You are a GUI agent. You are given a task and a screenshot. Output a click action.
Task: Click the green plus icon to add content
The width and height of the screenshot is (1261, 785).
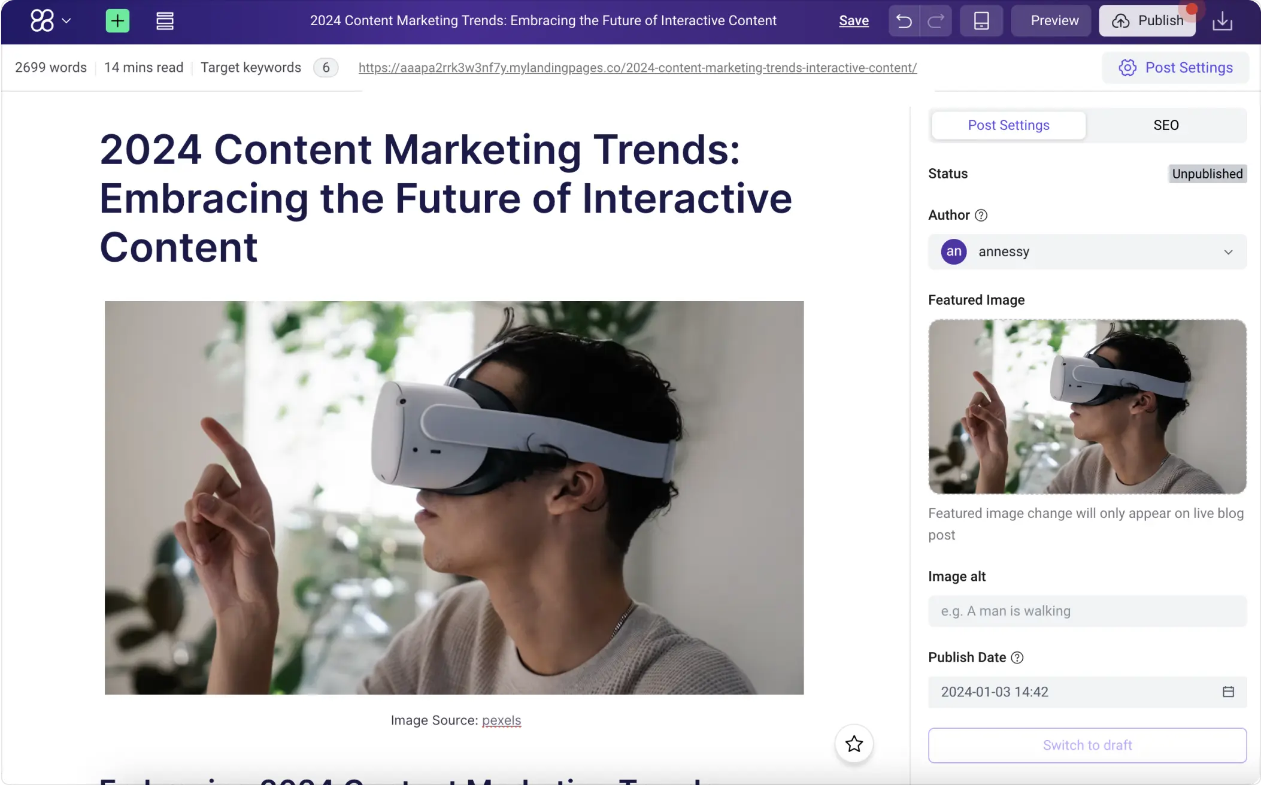(x=117, y=20)
